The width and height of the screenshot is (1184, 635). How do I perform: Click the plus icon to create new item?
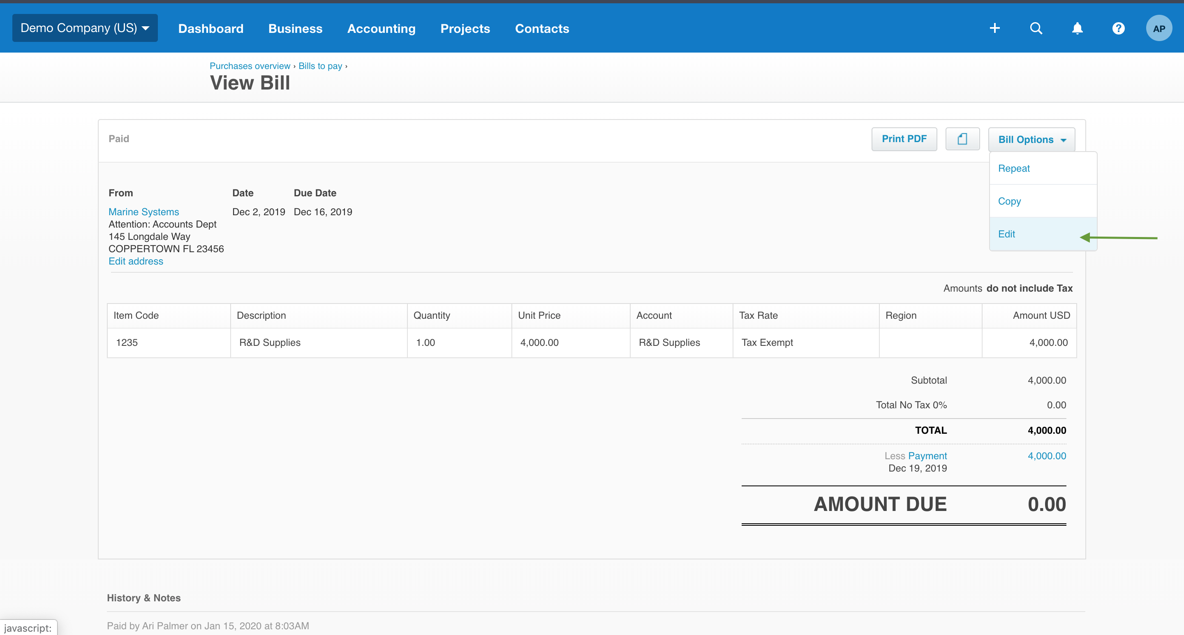(994, 28)
